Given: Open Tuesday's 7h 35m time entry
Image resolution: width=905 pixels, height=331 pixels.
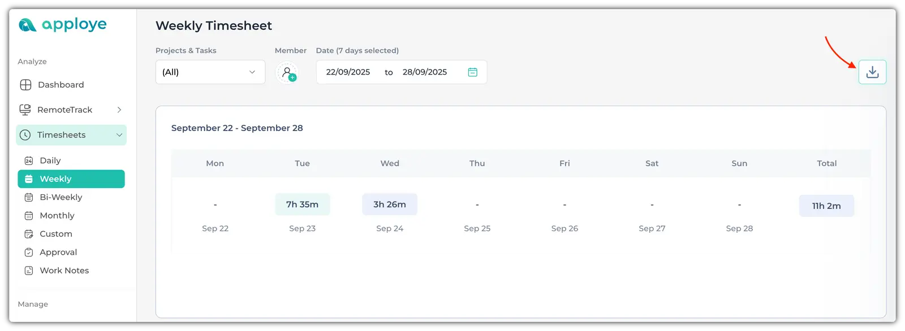Looking at the screenshot, I should [302, 204].
